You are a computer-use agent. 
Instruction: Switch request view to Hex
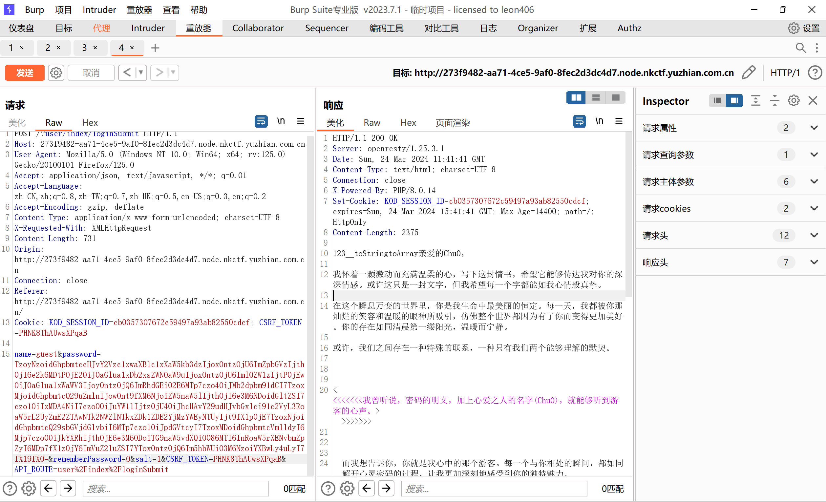click(x=90, y=123)
